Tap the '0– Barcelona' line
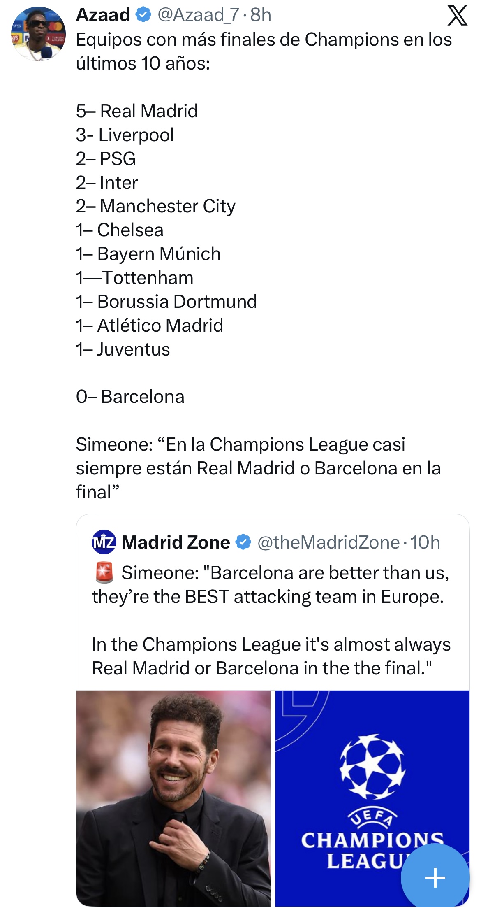 [x=130, y=397]
